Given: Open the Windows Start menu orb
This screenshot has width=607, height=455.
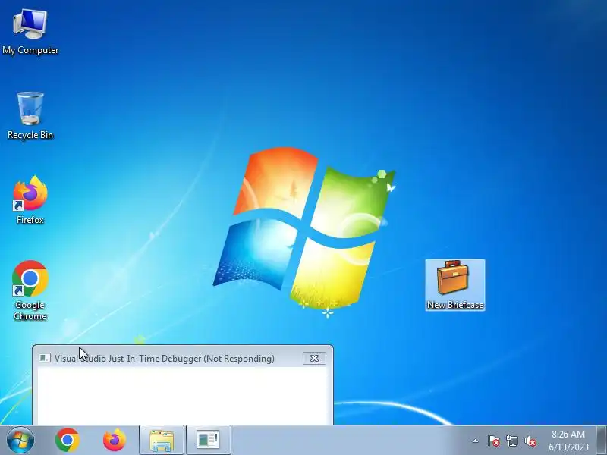Looking at the screenshot, I should 20,440.
